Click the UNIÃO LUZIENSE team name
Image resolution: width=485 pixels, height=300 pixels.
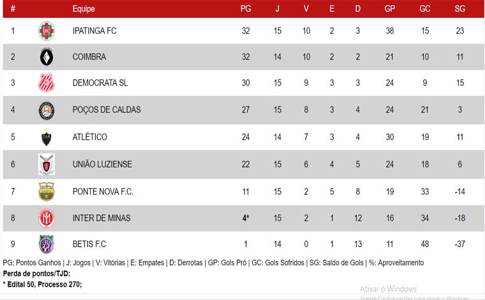click(102, 164)
